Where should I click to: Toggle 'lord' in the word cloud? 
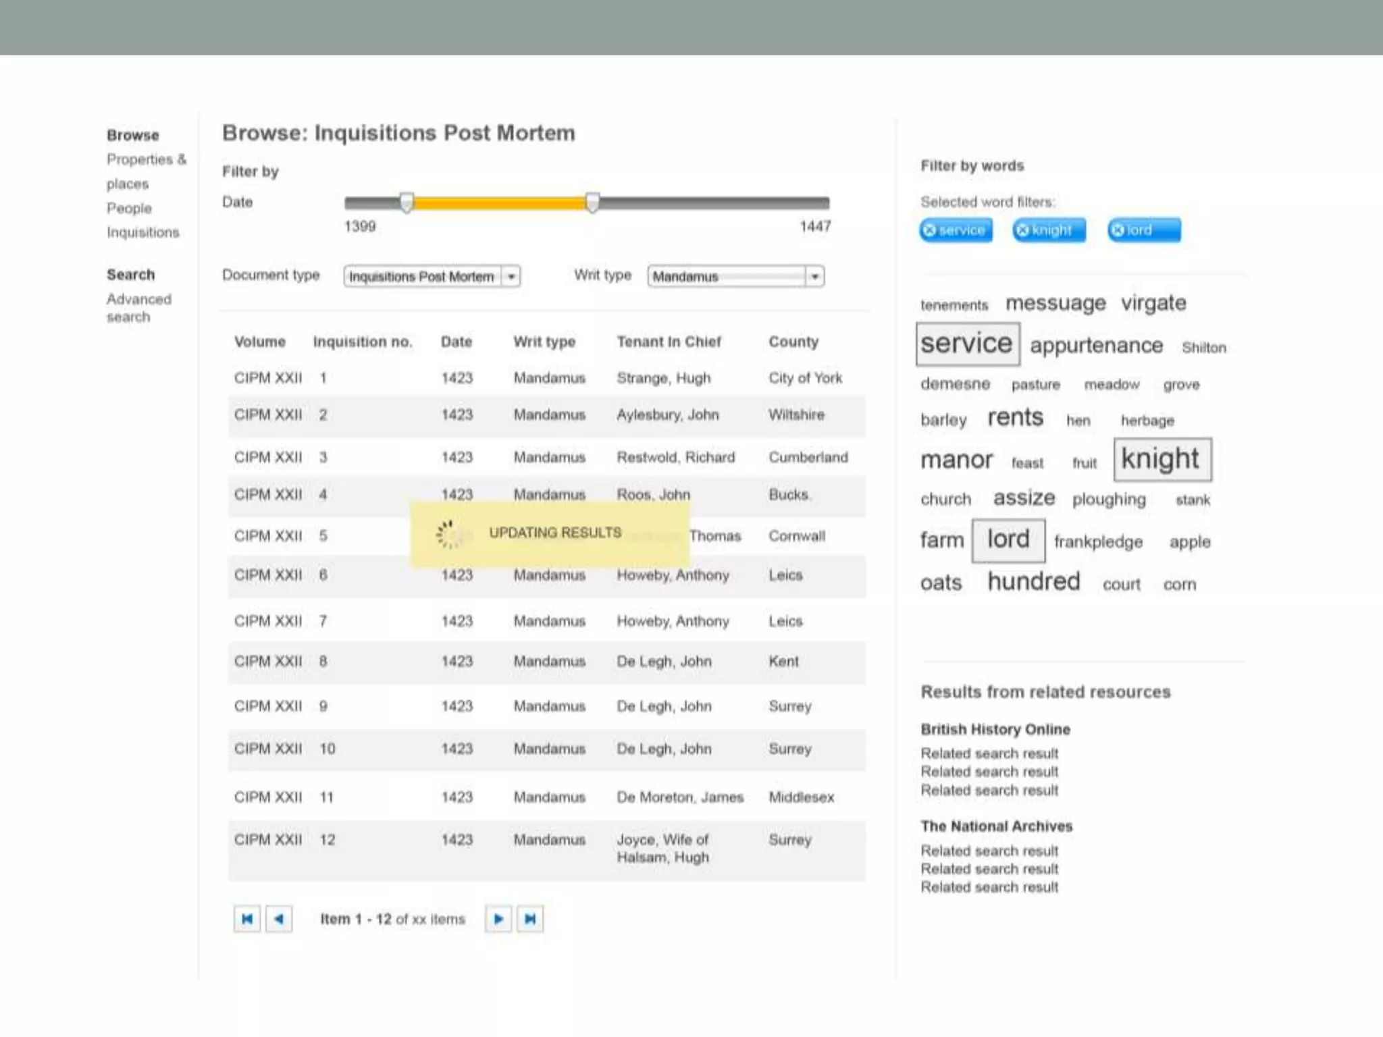(x=1008, y=539)
